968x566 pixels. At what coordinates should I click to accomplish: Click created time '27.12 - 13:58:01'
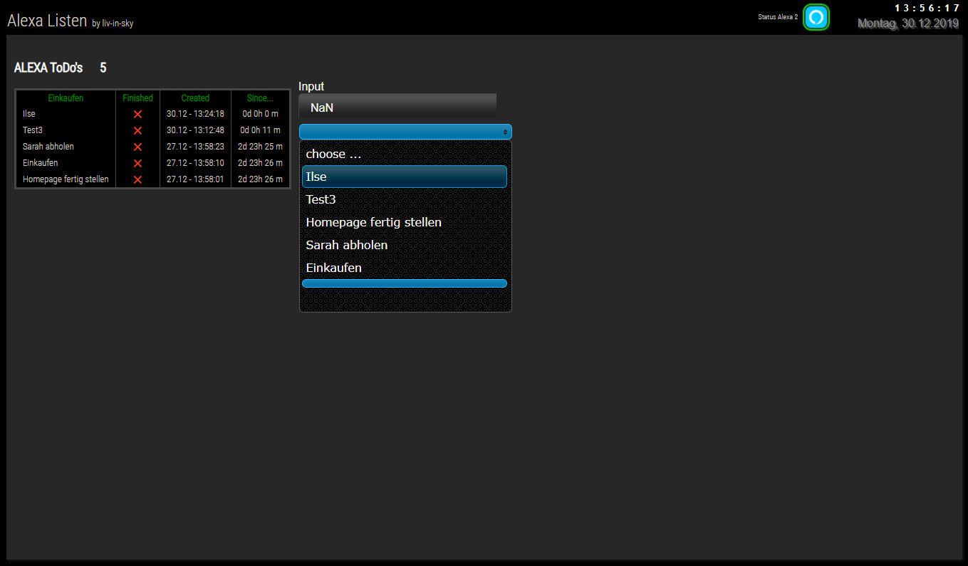point(195,179)
